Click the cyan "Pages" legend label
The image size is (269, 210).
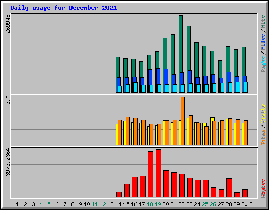[x=263, y=64]
